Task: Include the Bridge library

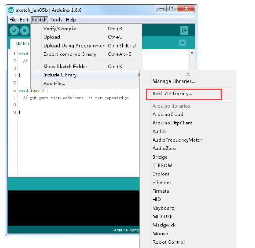Action: pos(188,157)
